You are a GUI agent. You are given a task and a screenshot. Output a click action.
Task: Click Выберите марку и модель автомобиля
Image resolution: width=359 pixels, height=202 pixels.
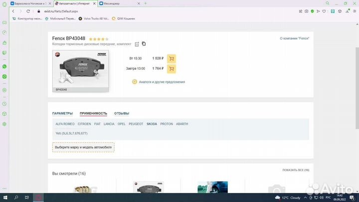coord(83,147)
